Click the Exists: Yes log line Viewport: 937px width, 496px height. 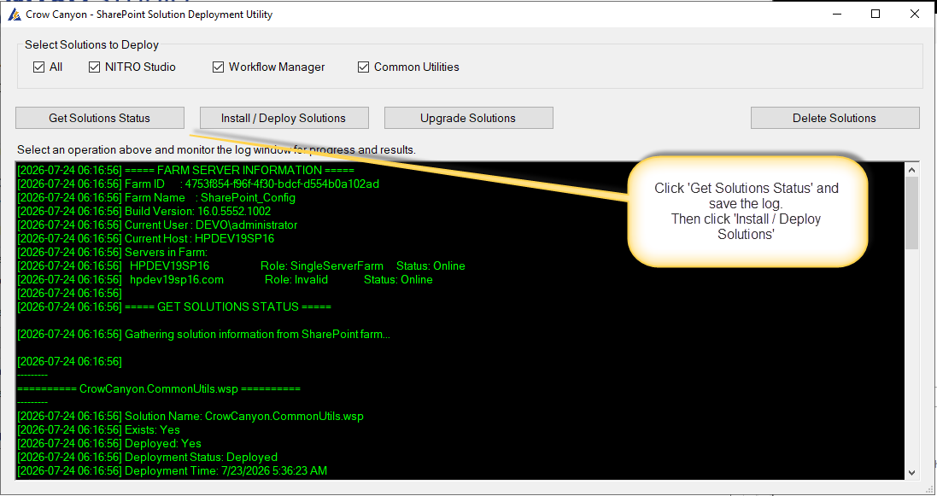coord(98,430)
